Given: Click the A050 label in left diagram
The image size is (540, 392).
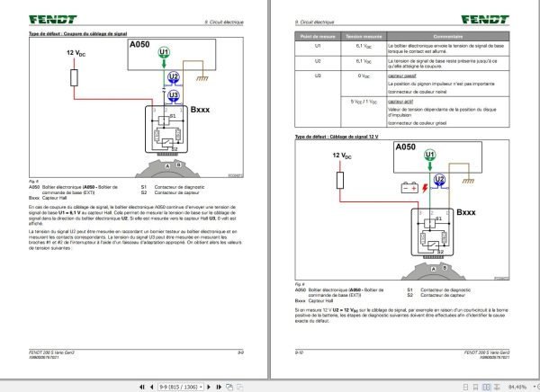Looking at the screenshot, I should click(x=139, y=44).
